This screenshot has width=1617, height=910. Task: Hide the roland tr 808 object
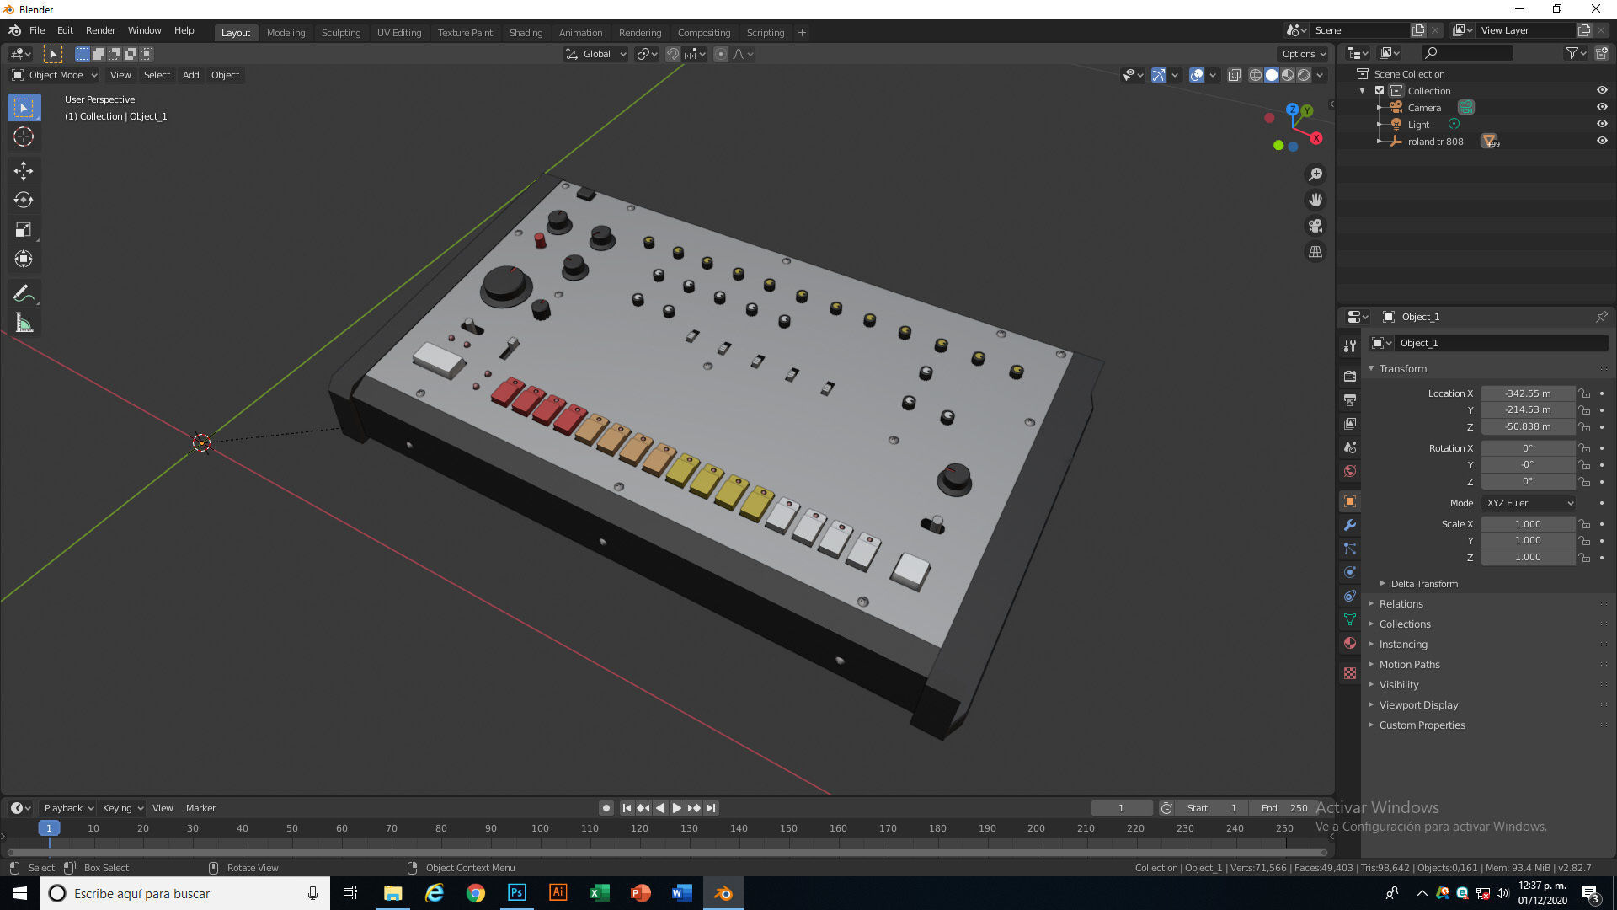point(1602,141)
